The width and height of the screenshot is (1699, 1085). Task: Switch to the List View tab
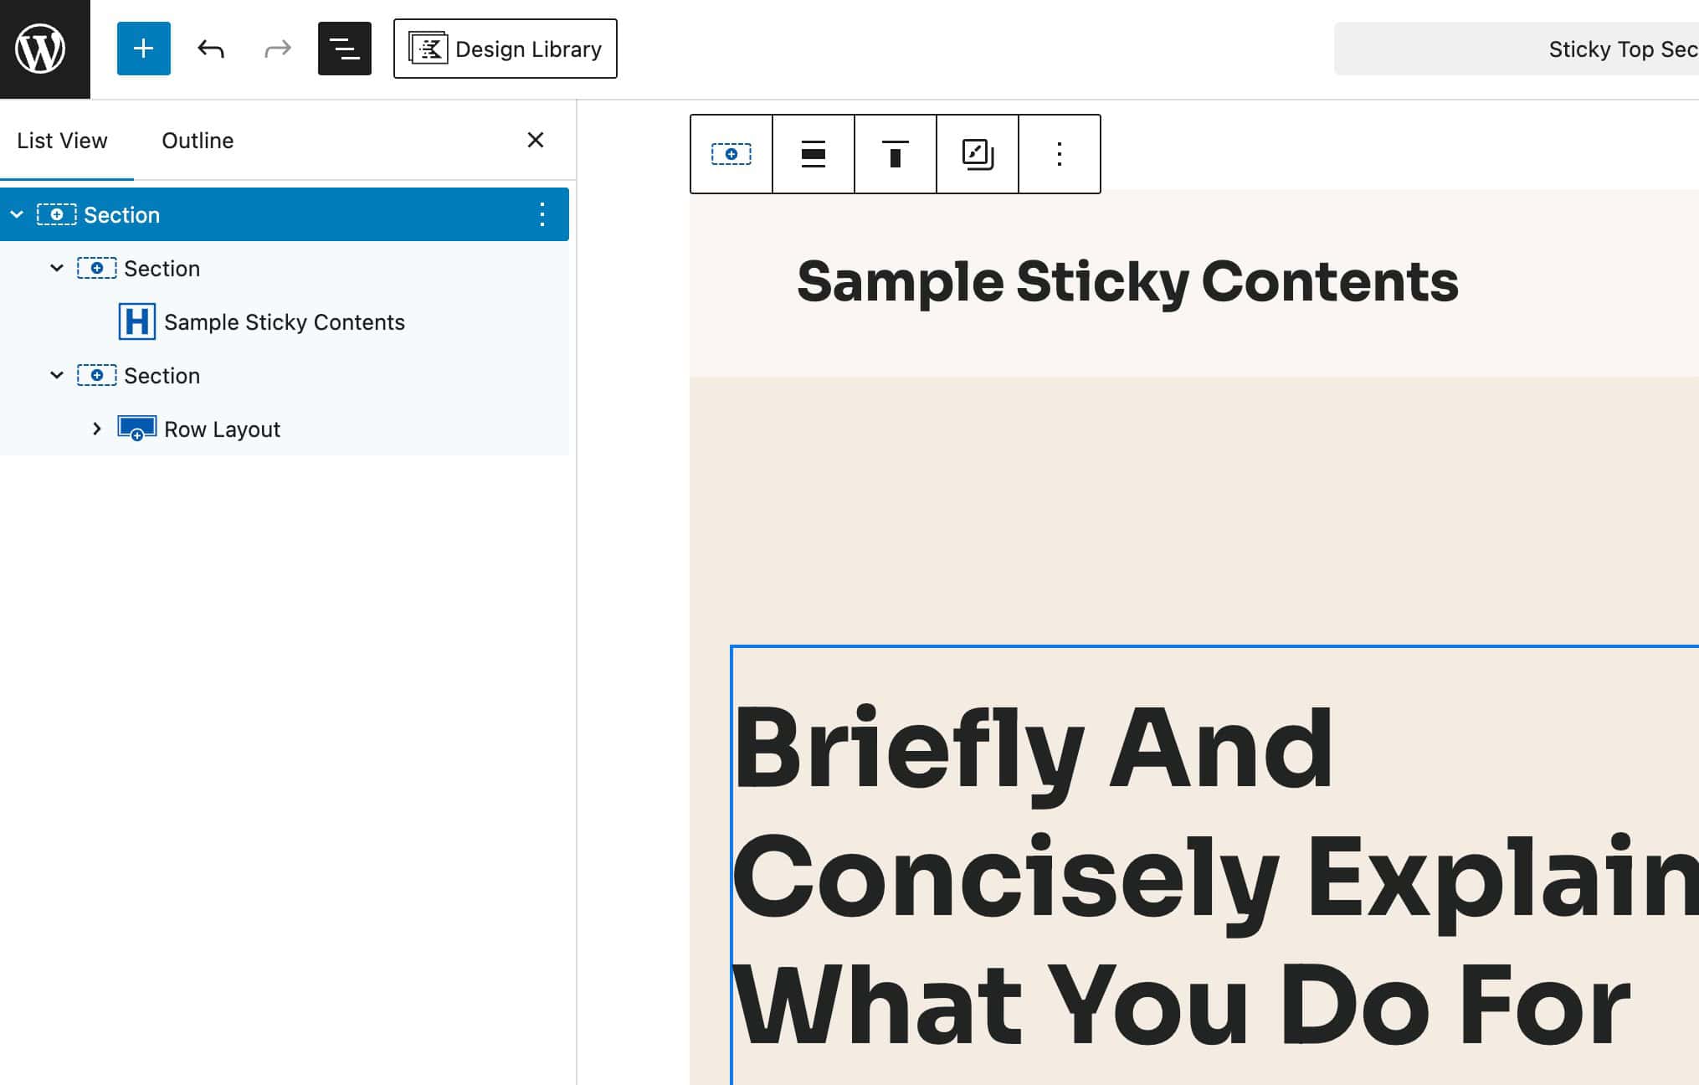(x=63, y=140)
